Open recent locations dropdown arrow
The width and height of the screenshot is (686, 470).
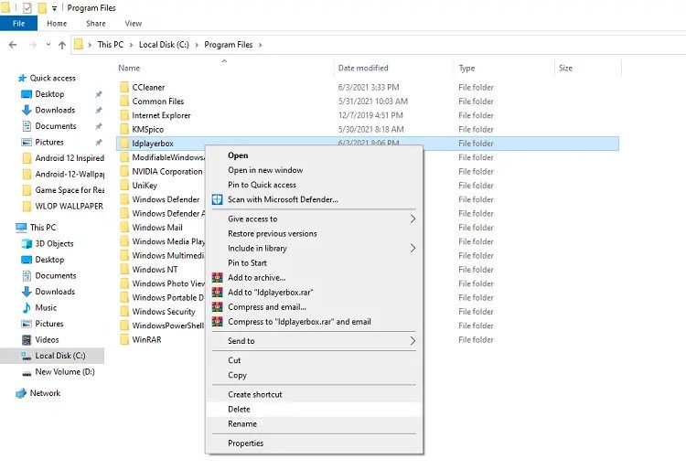click(x=48, y=45)
